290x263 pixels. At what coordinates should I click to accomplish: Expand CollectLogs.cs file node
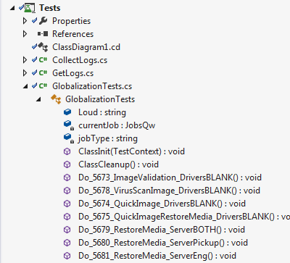25,60
